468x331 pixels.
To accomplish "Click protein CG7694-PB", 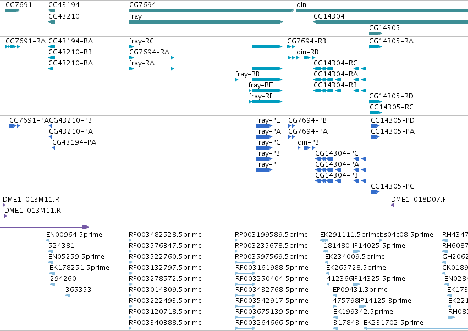I will point(307,120).
